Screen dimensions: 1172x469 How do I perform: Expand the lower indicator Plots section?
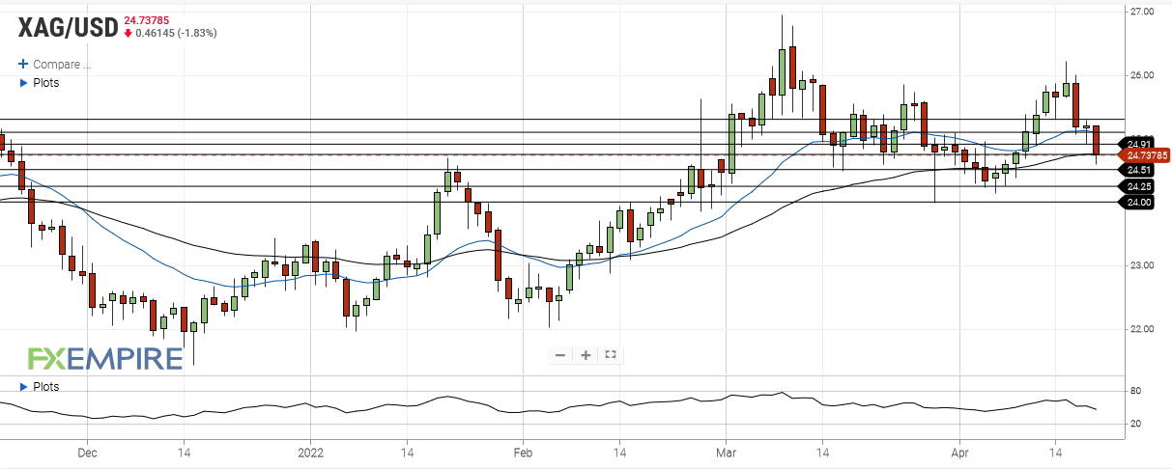(x=40, y=387)
